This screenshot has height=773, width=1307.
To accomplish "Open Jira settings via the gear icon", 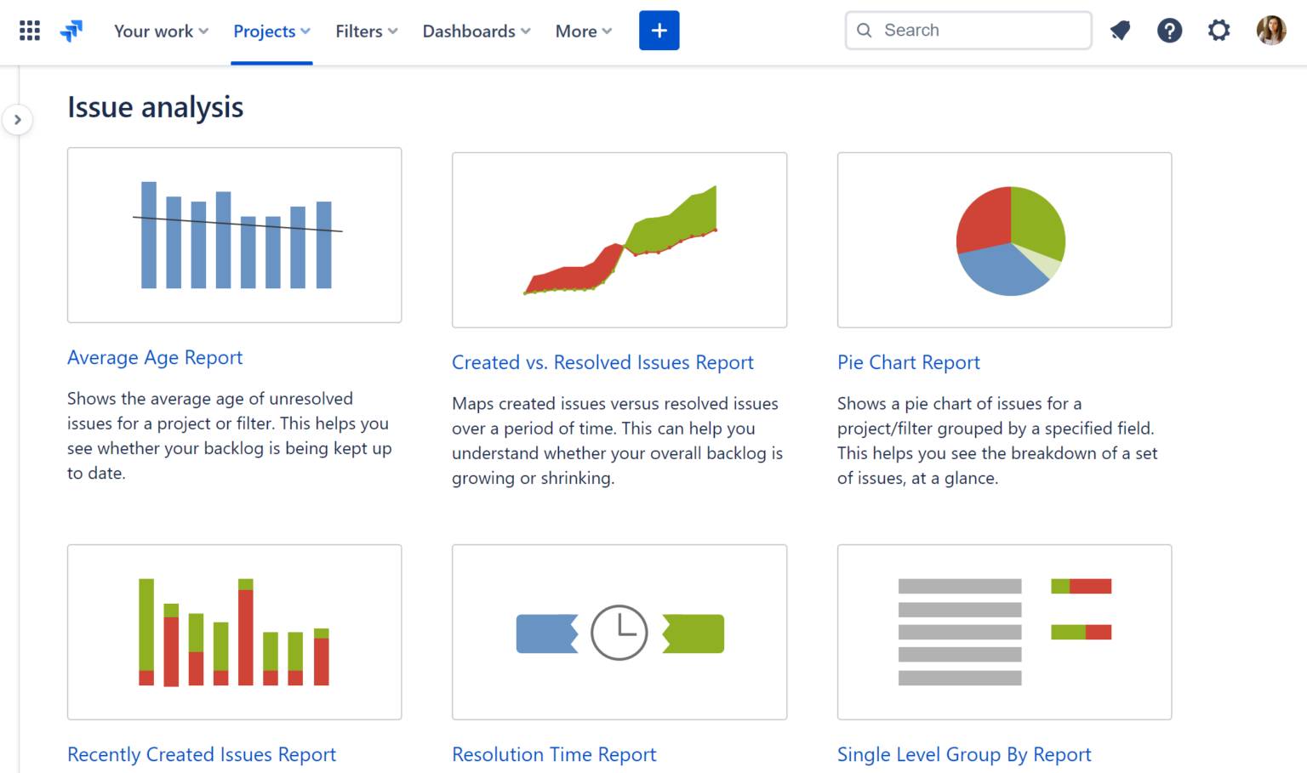I will (x=1219, y=30).
